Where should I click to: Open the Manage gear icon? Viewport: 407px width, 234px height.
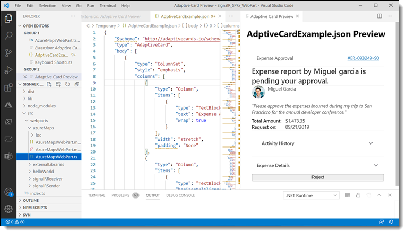click(x=8, y=209)
